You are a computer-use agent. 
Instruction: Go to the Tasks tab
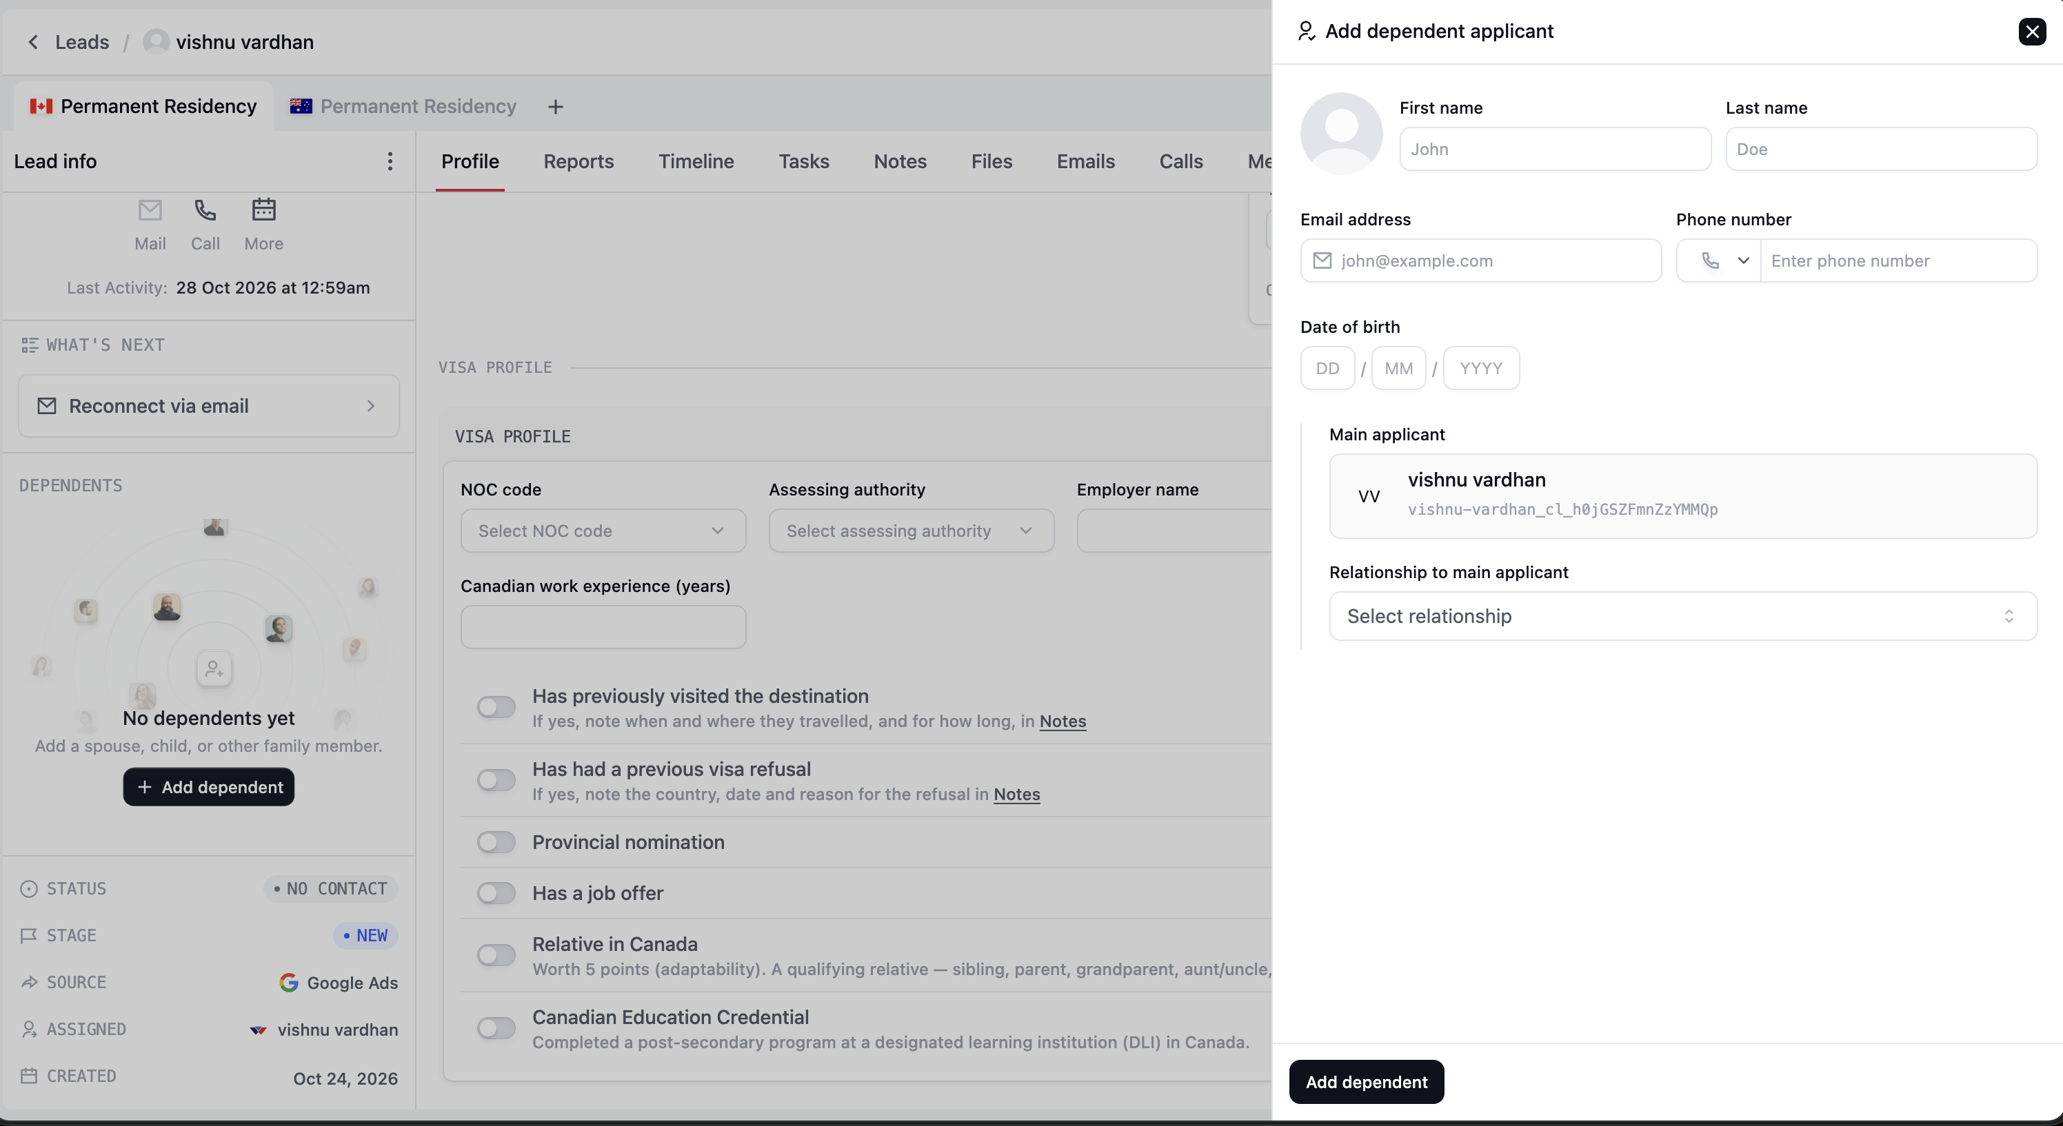804,162
